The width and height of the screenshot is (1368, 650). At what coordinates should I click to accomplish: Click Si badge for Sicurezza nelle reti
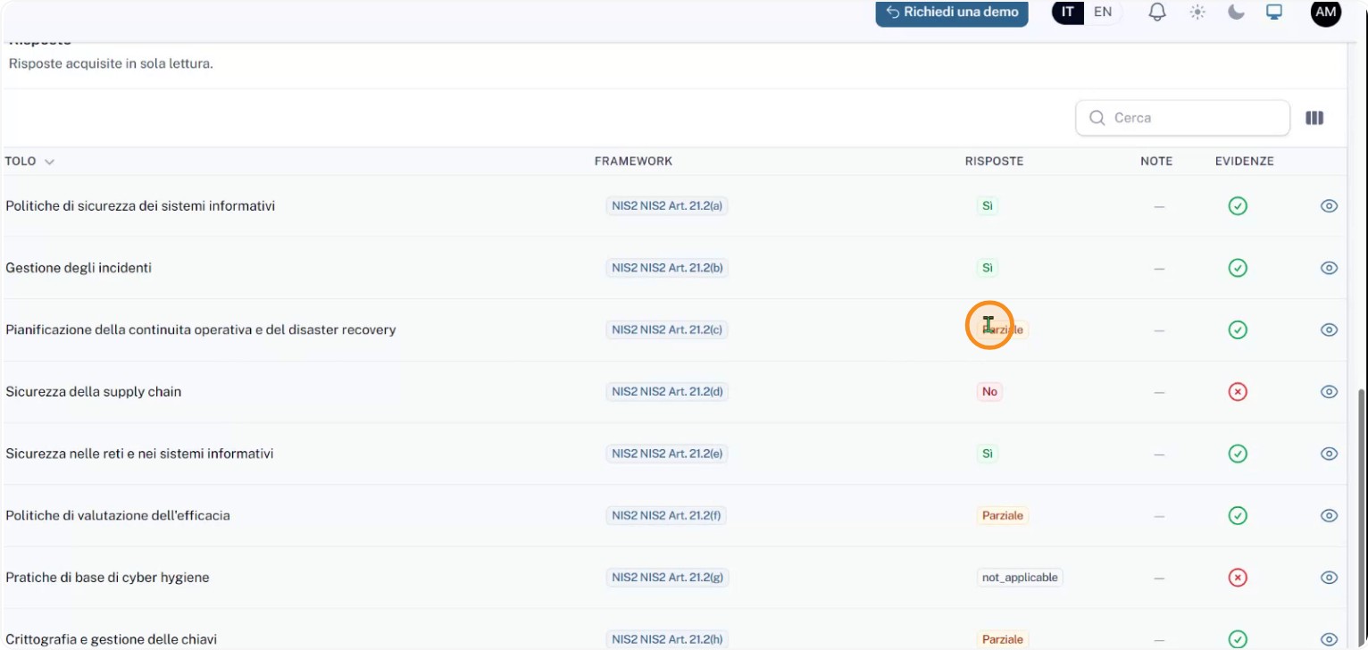pos(988,454)
